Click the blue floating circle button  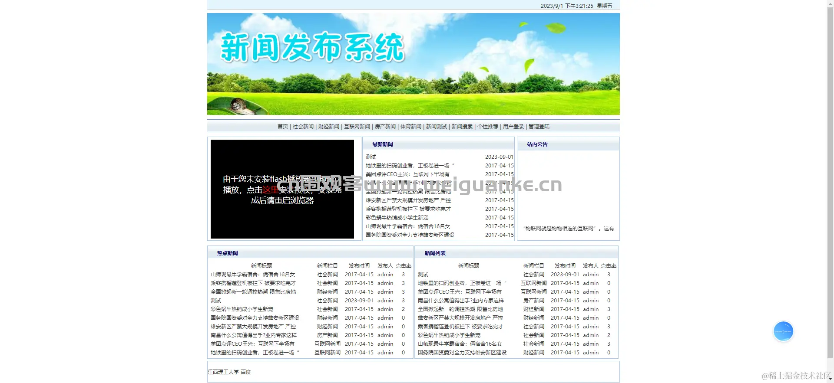(783, 331)
